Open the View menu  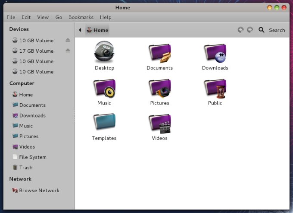click(43, 17)
